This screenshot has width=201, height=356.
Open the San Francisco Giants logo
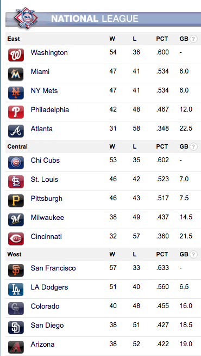[x=16, y=271]
